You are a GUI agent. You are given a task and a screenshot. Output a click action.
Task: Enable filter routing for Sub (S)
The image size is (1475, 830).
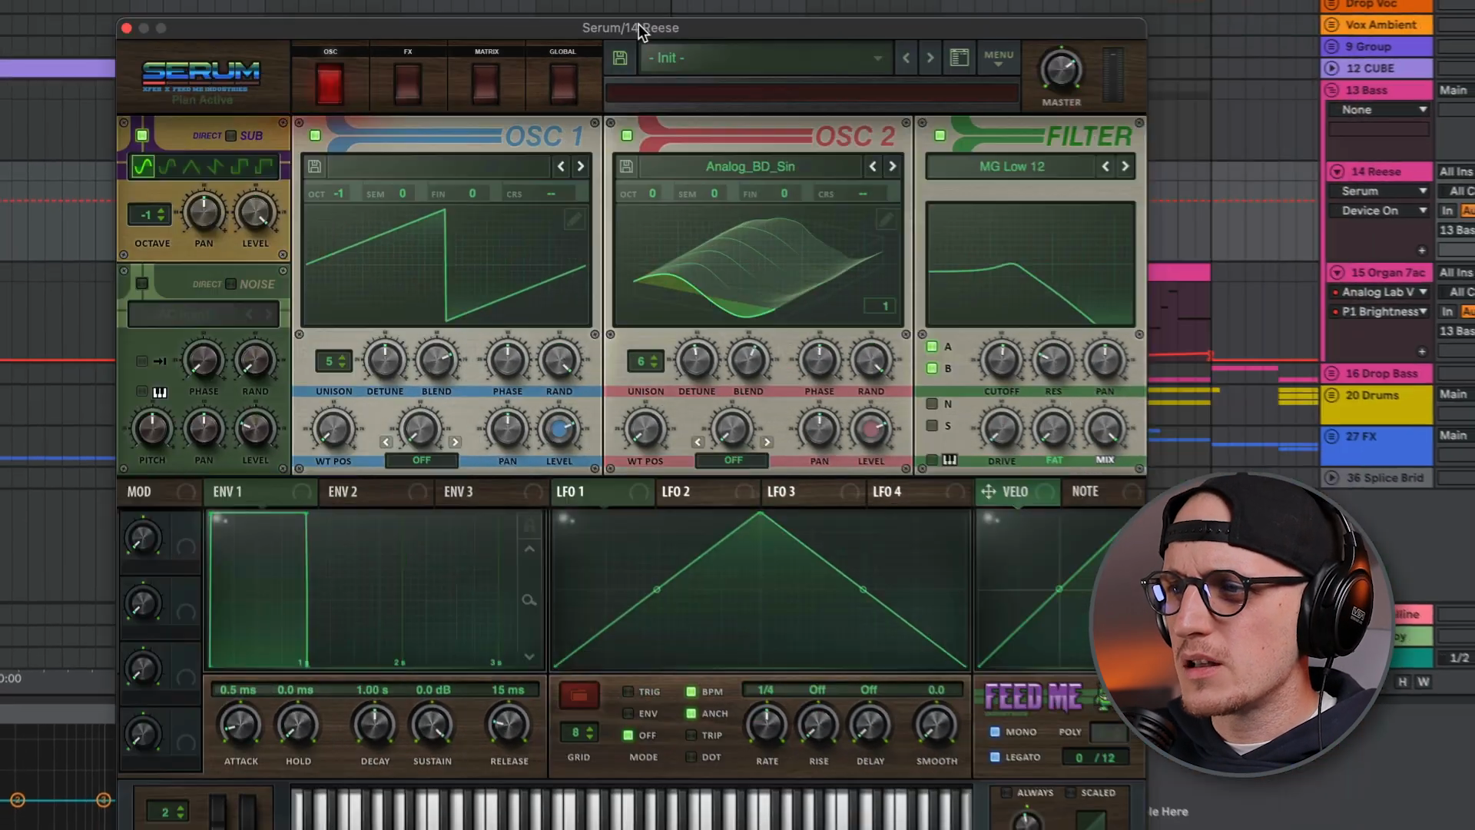932,426
